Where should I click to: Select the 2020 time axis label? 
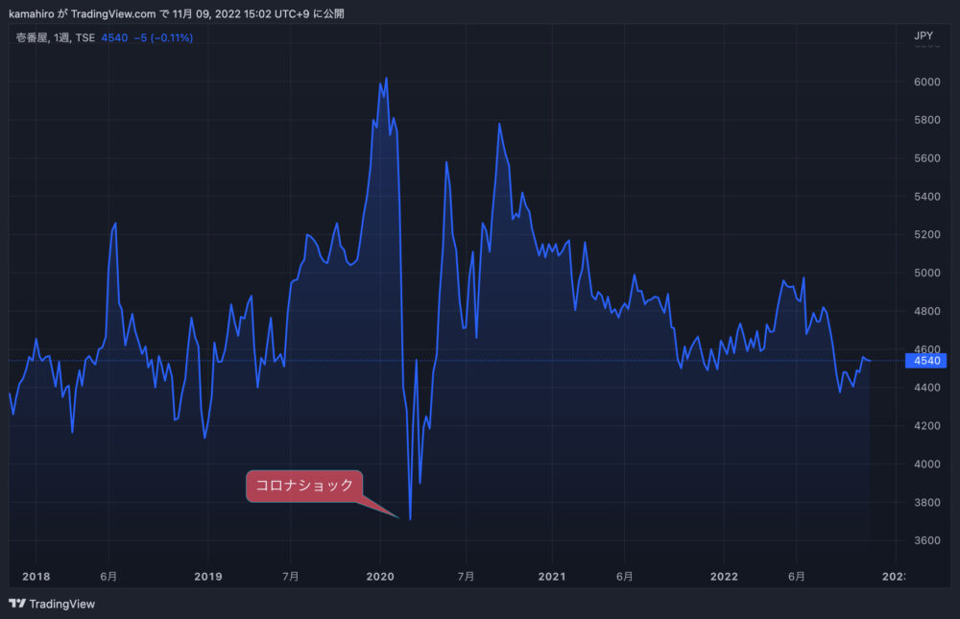[380, 577]
